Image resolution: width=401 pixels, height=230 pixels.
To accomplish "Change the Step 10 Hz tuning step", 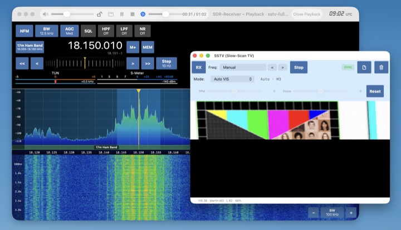I will (x=166, y=63).
